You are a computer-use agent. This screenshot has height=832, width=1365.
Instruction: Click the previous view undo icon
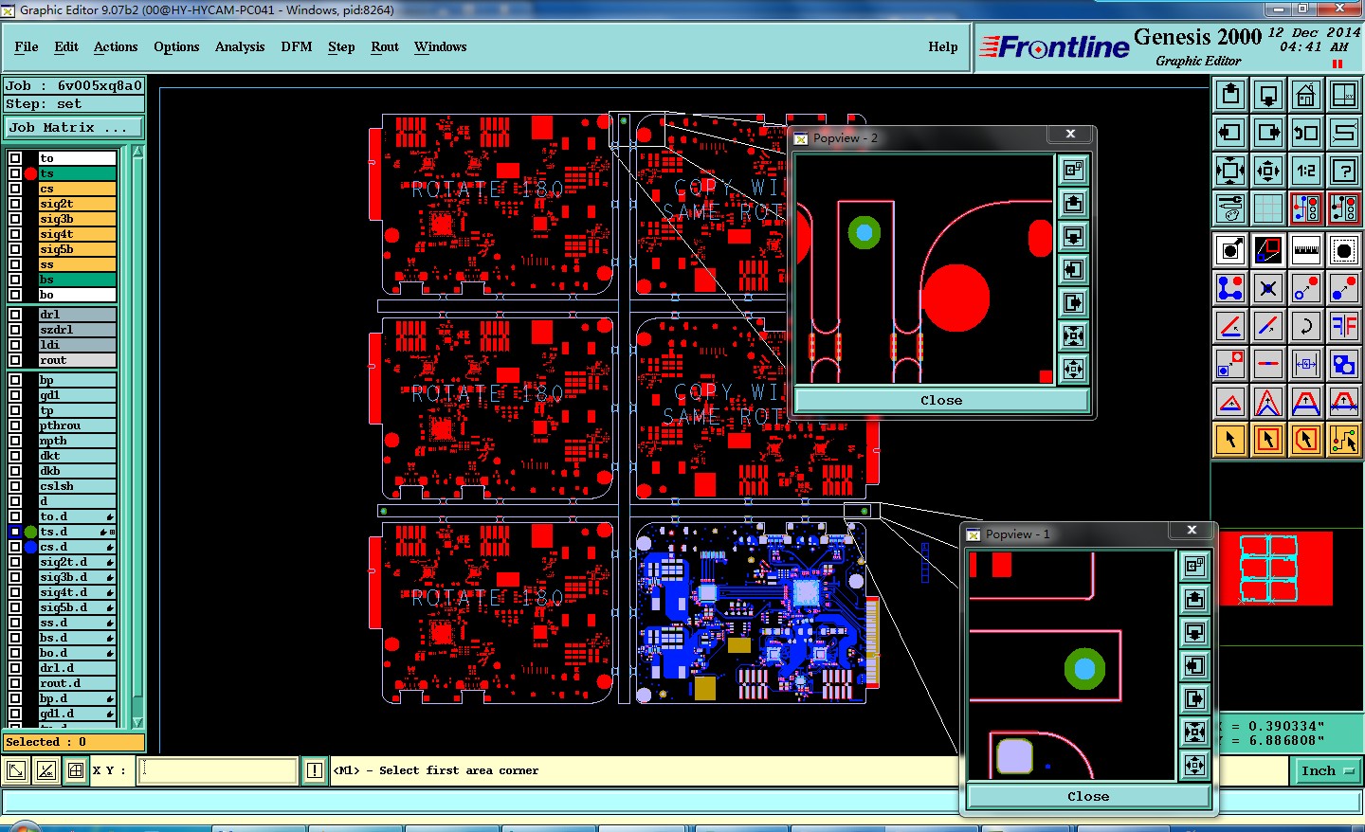[x=1306, y=133]
